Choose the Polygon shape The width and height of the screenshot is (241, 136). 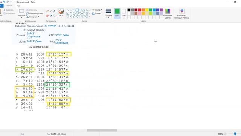coord(84,10)
